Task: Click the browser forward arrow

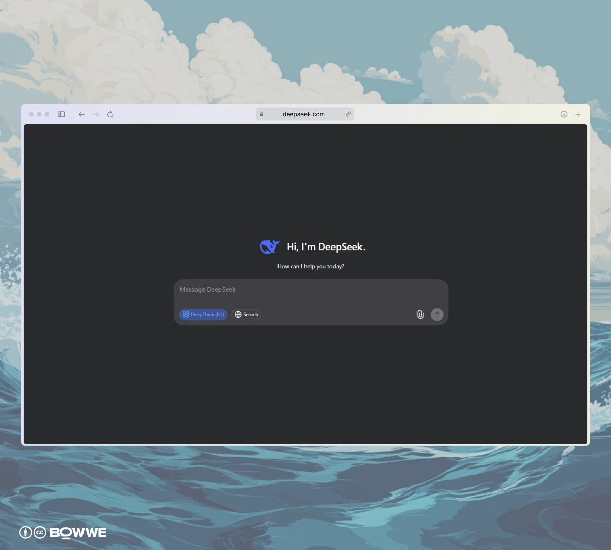Action: [x=96, y=114]
